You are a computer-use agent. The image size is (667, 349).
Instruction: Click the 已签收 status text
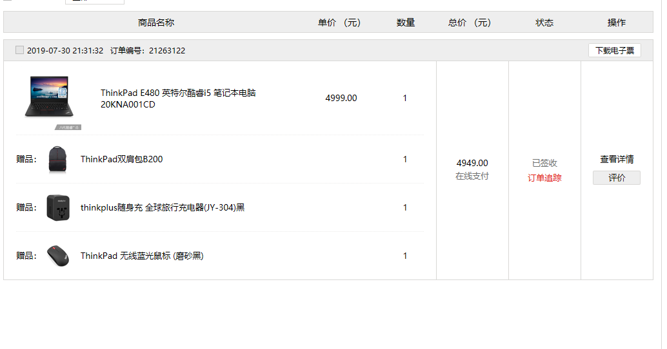(x=544, y=163)
